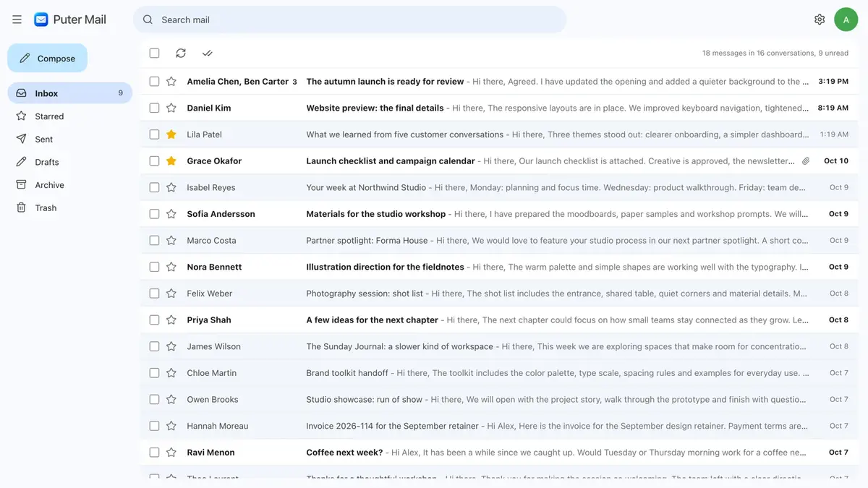Open 'Website preview: the final details' email

click(x=499, y=108)
